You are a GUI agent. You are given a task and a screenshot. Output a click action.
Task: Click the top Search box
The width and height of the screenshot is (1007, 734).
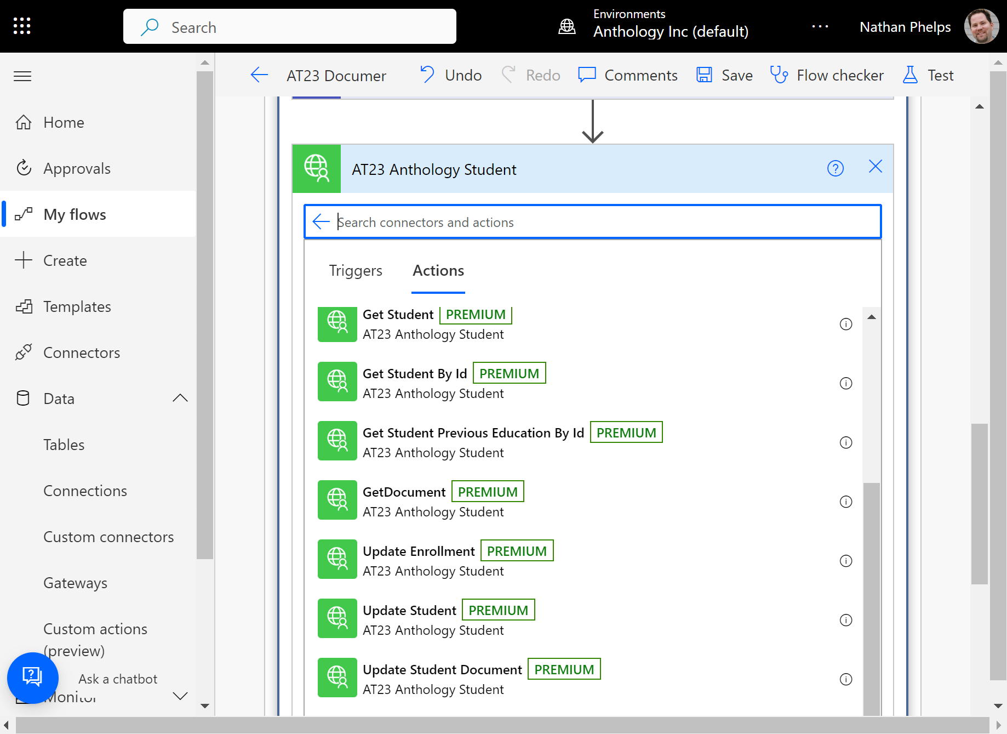pos(289,26)
